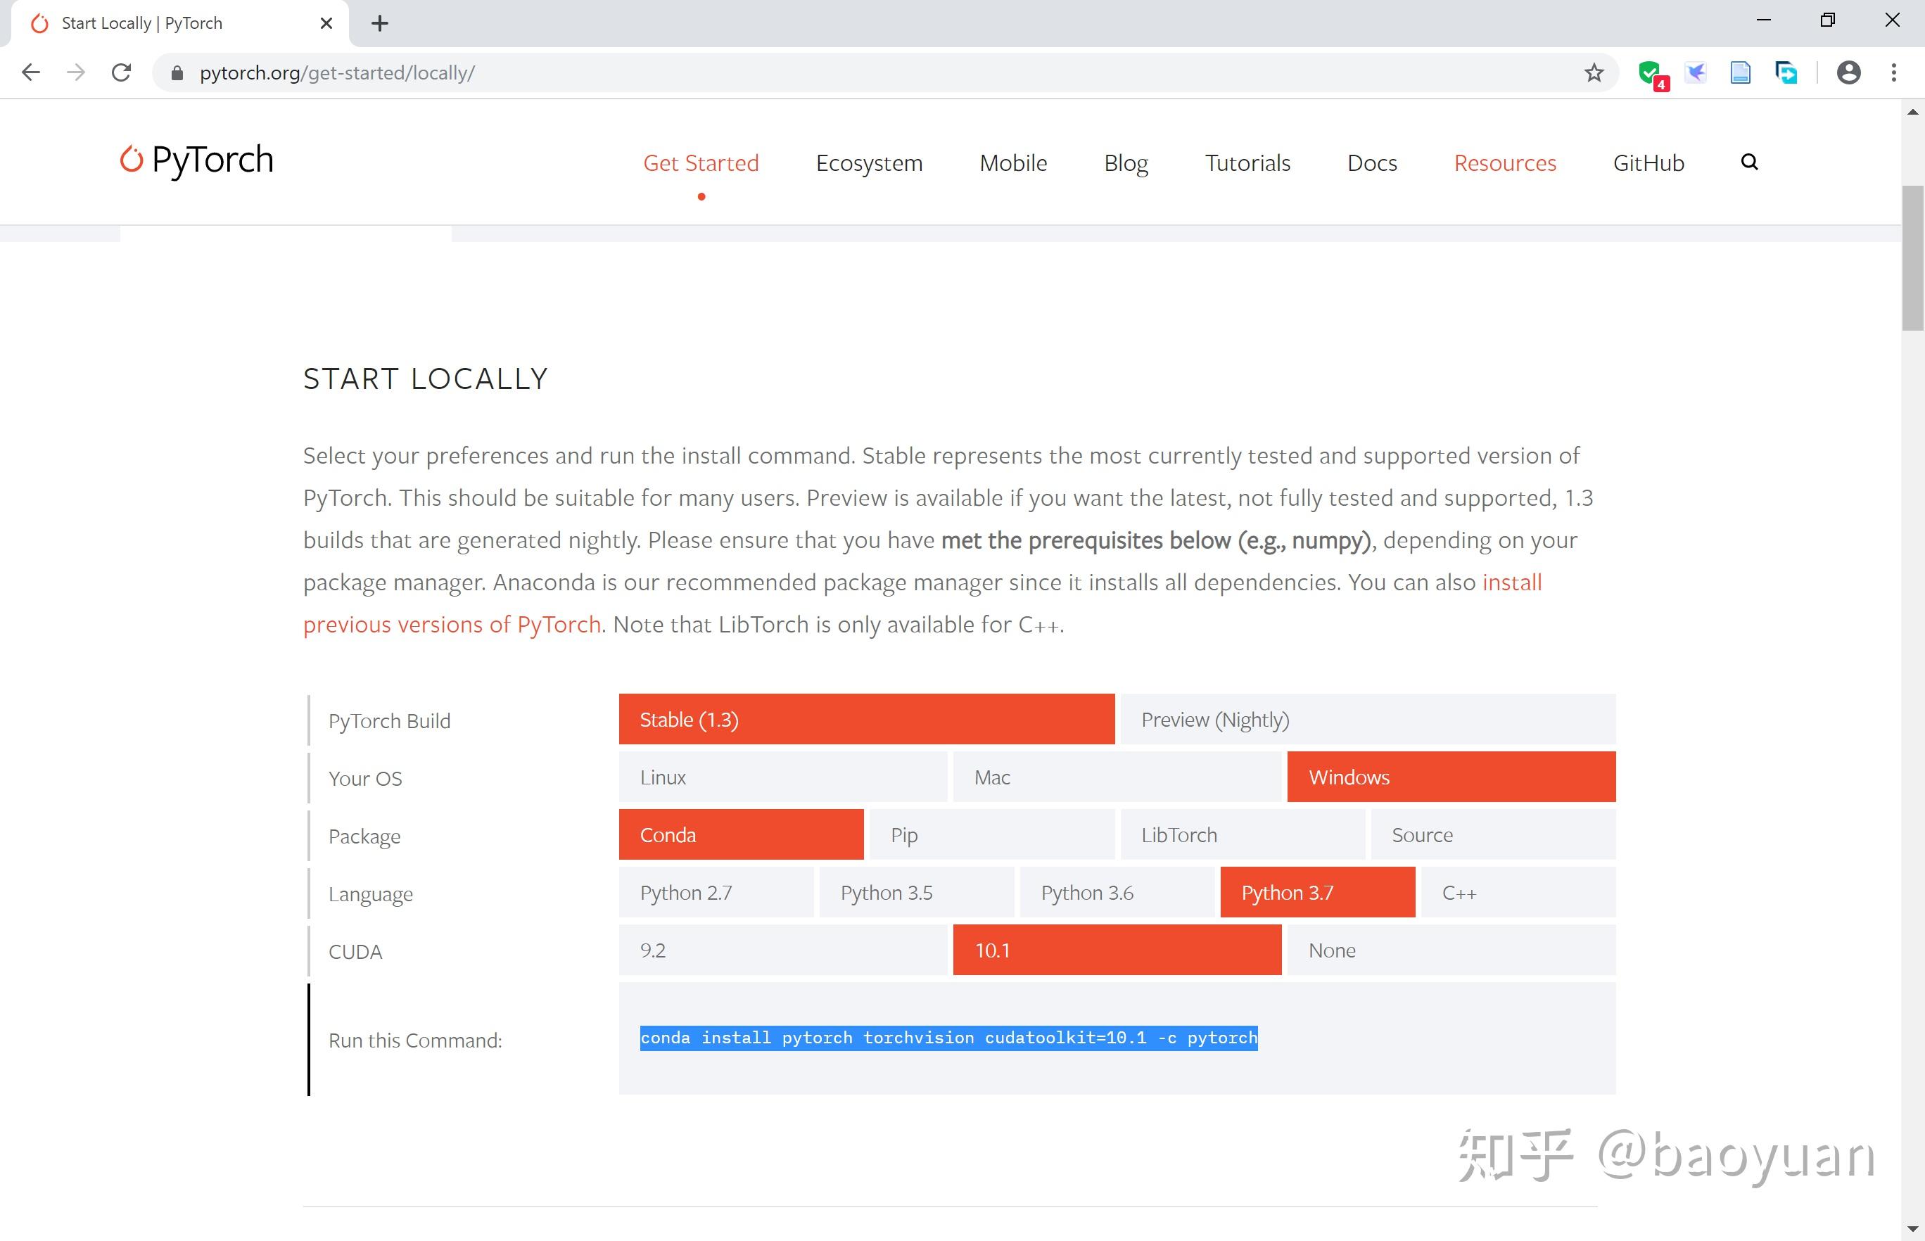Click the search icon on navbar
The height and width of the screenshot is (1241, 1925).
(x=1748, y=161)
